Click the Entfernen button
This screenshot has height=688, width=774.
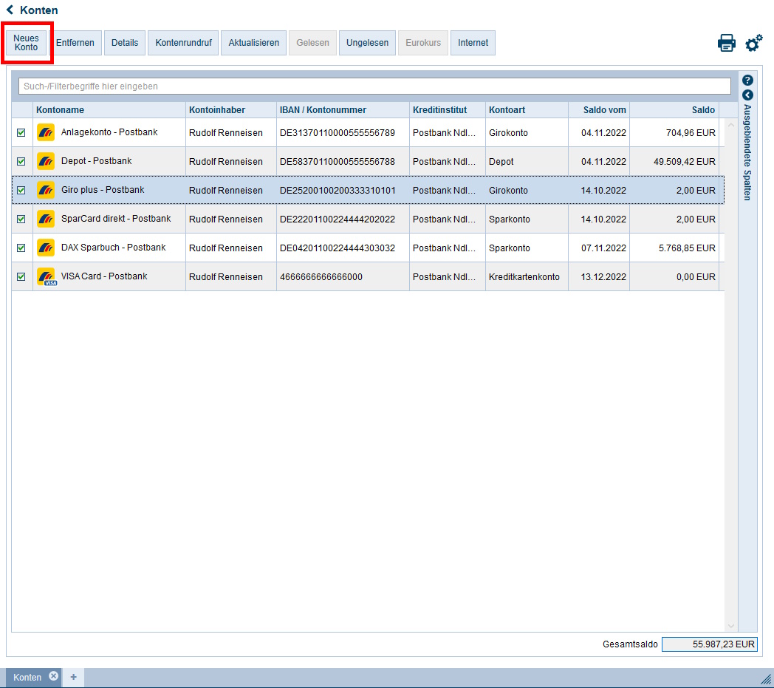point(75,43)
